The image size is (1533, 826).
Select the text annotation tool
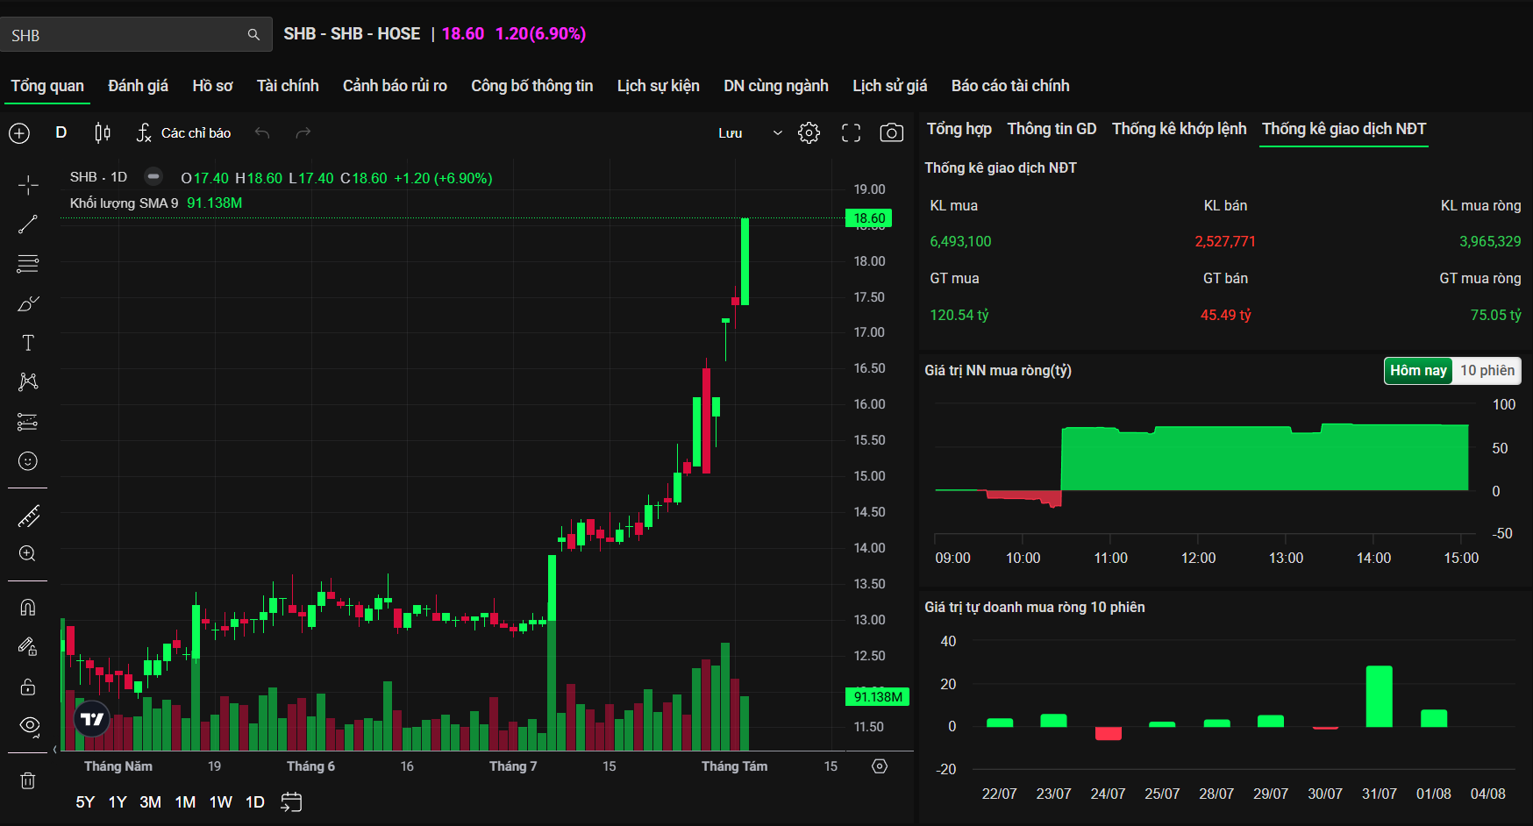28,343
